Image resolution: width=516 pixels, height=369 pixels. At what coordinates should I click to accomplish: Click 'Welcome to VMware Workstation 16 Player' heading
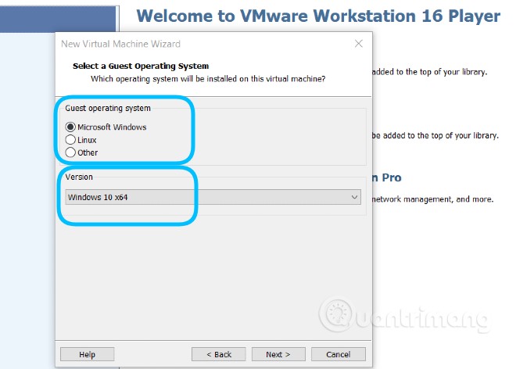point(318,16)
